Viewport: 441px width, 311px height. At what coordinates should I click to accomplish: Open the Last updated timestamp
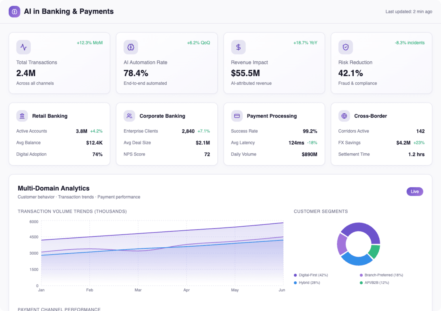409,12
